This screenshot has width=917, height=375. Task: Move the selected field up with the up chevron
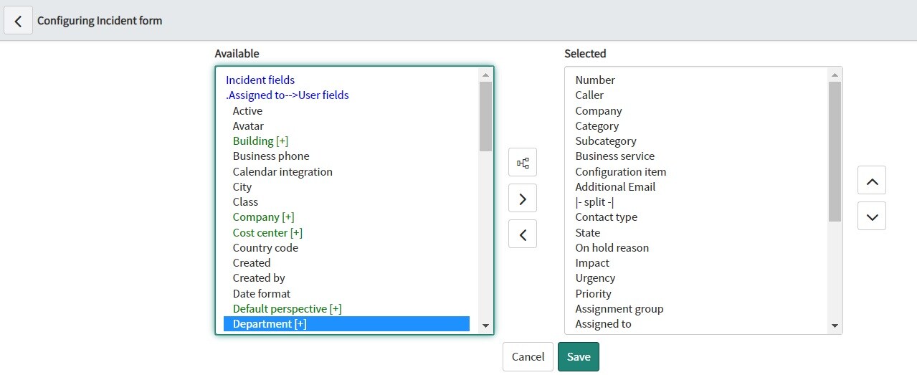coord(872,181)
